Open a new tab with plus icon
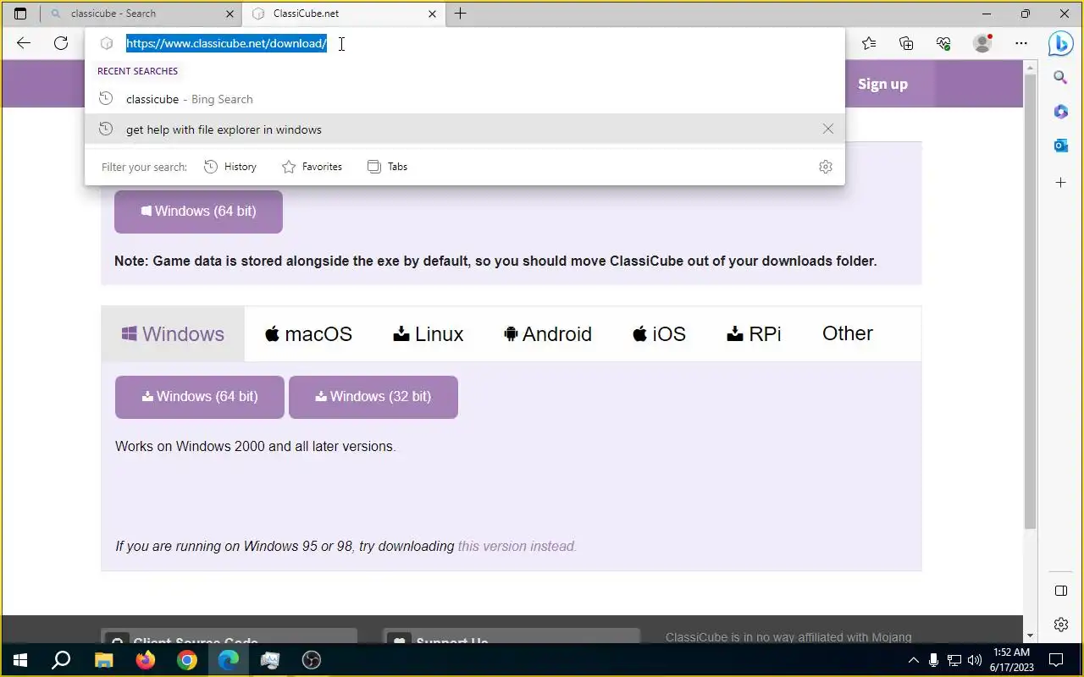Image resolution: width=1084 pixels, height=677 pixels. (x=460, y=14)
